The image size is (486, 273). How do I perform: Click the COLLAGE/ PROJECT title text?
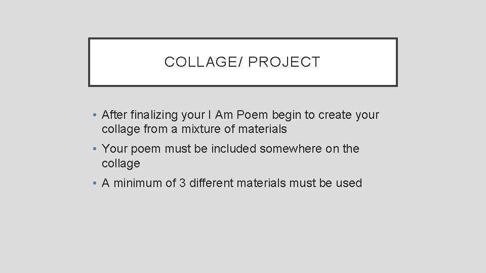click(242, 62)
